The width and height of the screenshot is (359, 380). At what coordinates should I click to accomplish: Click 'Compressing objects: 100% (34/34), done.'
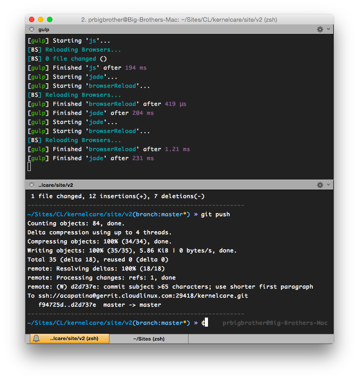pyautogui.click(x=99, y=242)
